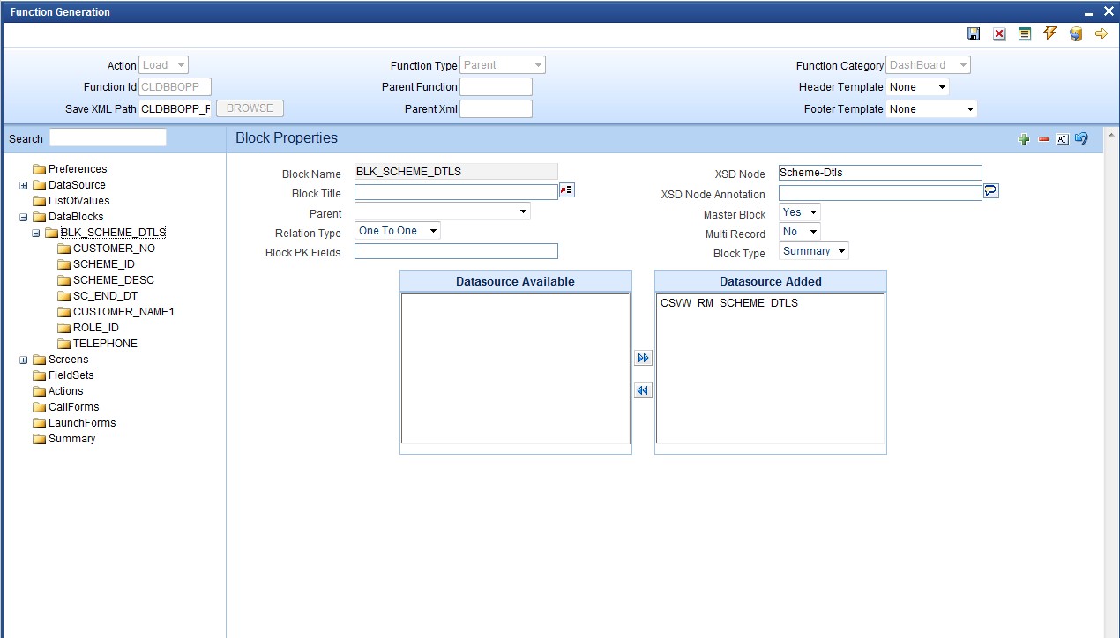Screen dimensions: 1120x638
Task: Open the Master Block dropdown
Action: point(800,212)
